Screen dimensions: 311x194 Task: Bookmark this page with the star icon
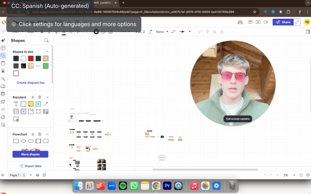255,12
